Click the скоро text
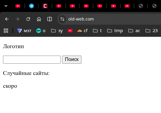This screenshot has width=161, height=113. [10, 86]
